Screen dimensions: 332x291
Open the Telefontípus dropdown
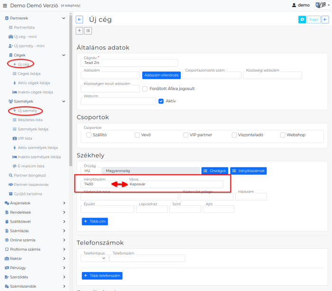(x=94, y=258)
